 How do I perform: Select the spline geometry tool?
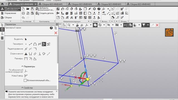click(39, 44)
